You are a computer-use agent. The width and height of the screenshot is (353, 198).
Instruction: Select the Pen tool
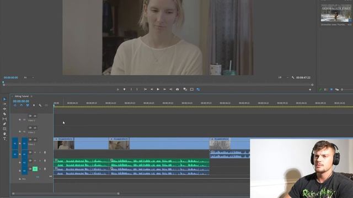point(4,124)
